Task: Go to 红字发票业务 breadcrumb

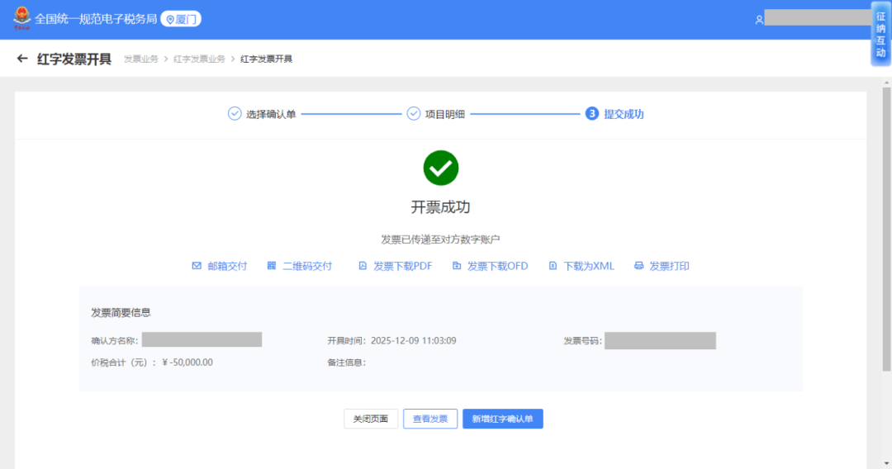Action: point(199,59)
